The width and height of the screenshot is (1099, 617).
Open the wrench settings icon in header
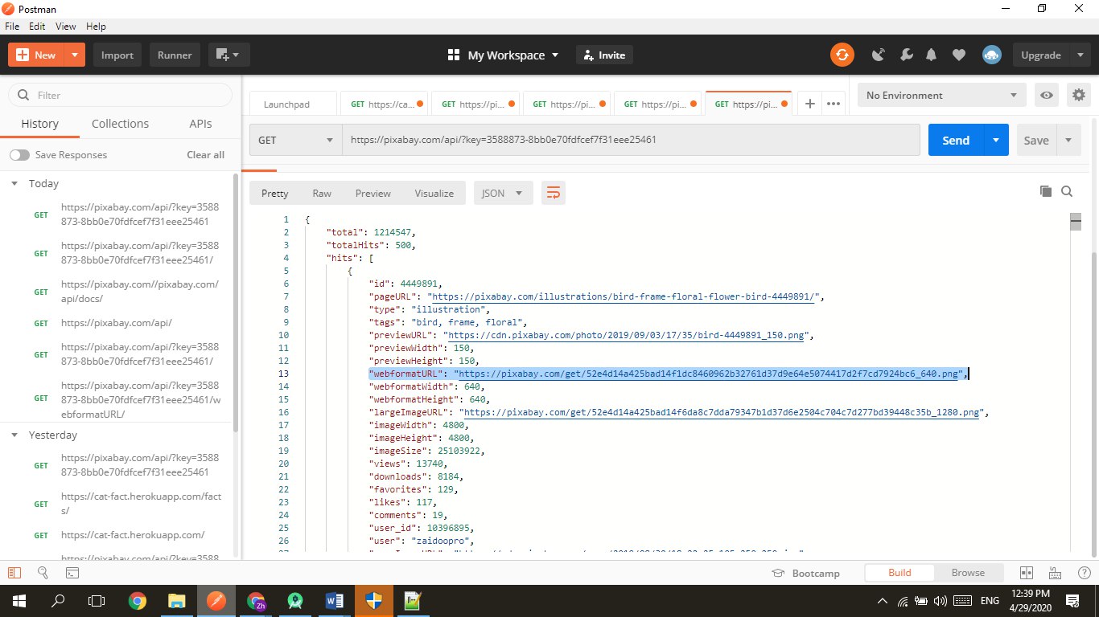click(906, 55)
